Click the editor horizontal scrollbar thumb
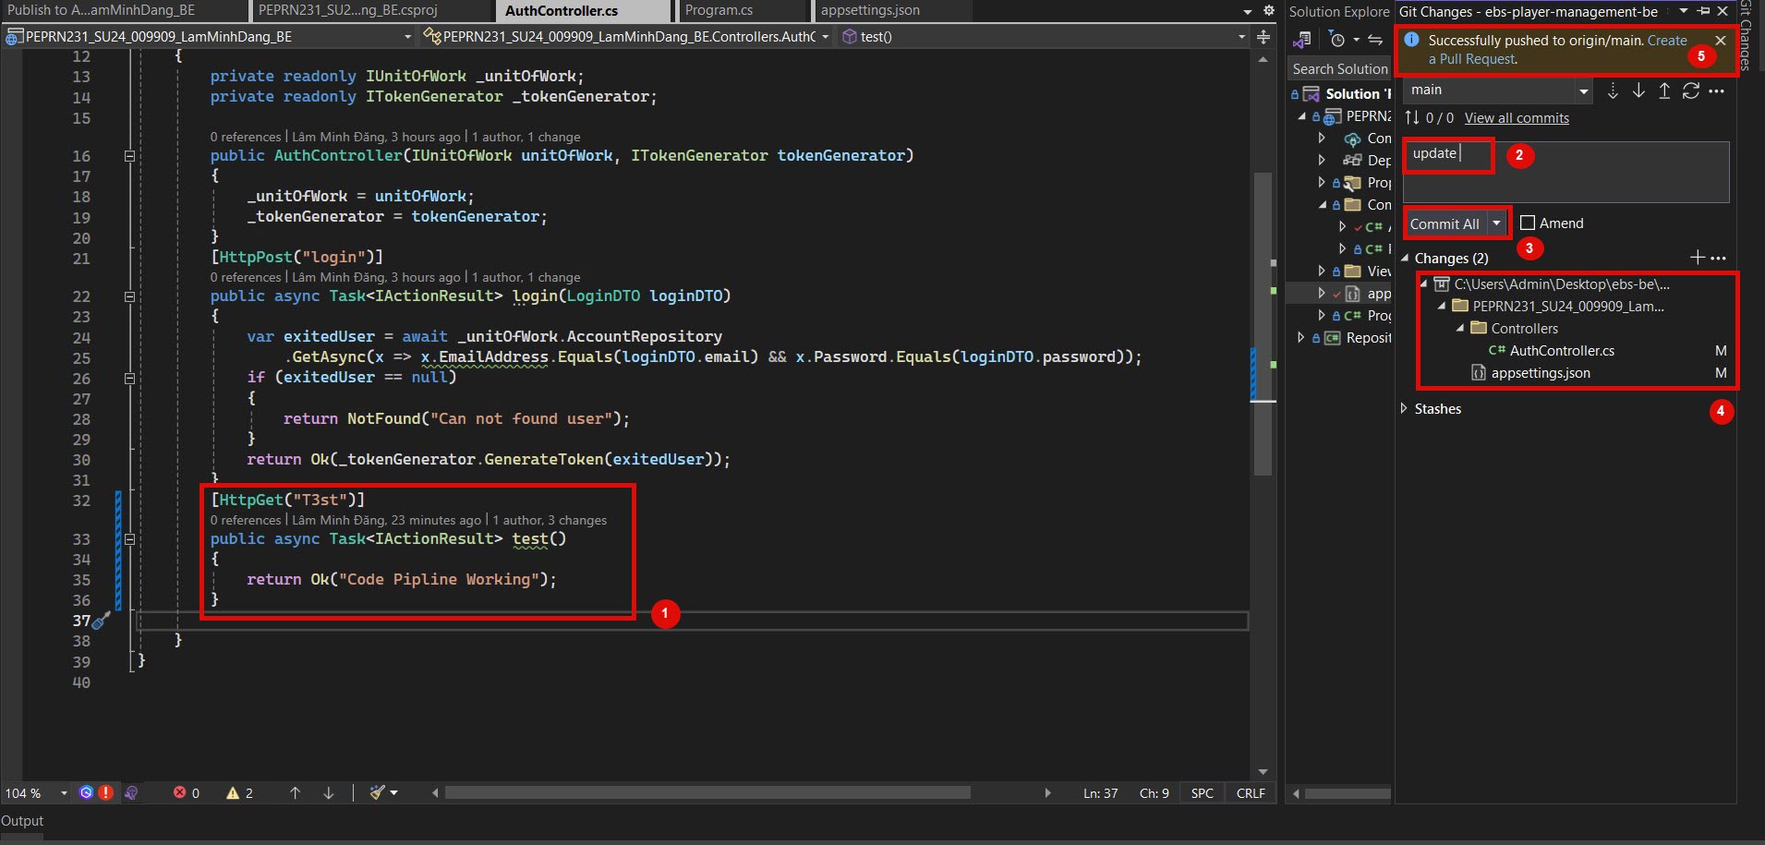Image resolution: width=1765 pixels, height=845 pixels. [707, 792]
